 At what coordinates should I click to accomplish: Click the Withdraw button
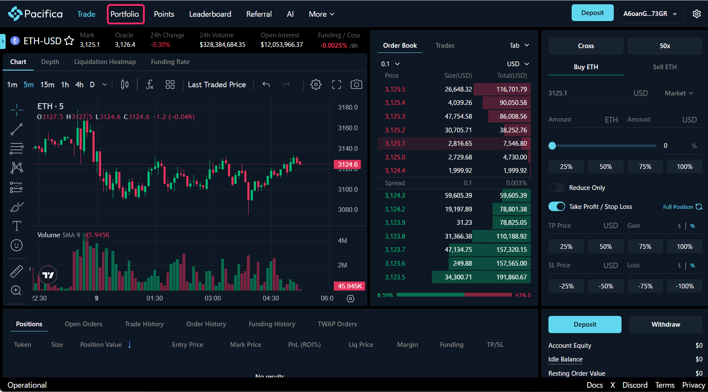(665, 325)
